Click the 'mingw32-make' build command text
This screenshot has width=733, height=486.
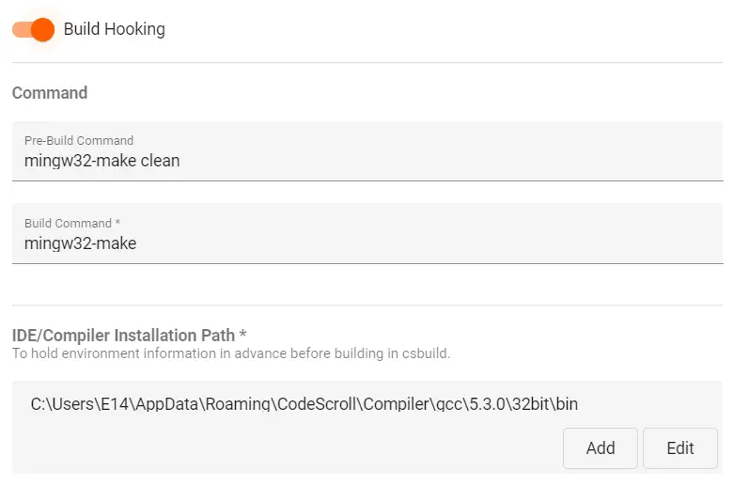coord(80,243)
